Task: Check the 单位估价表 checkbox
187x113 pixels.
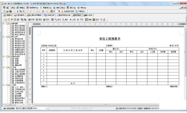Action: click(11, 39)
